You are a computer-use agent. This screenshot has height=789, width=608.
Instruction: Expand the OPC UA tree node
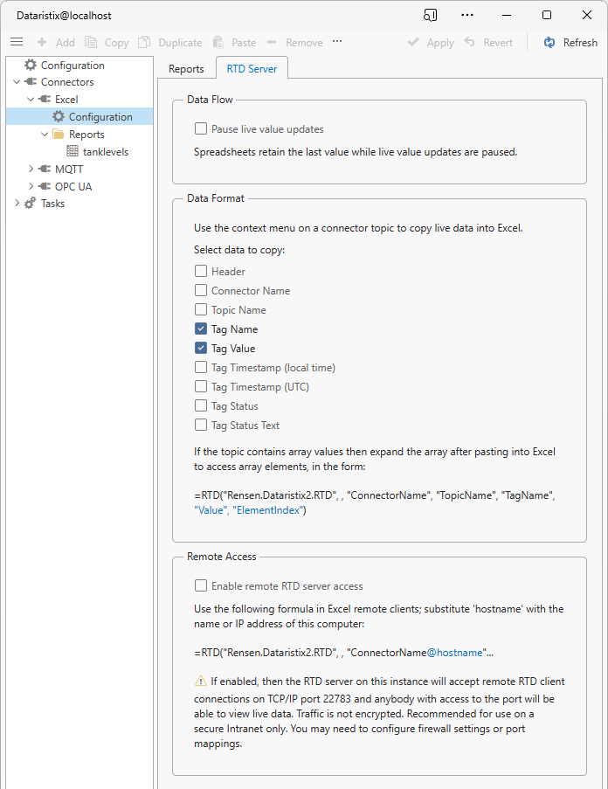(x=31, y=186)
